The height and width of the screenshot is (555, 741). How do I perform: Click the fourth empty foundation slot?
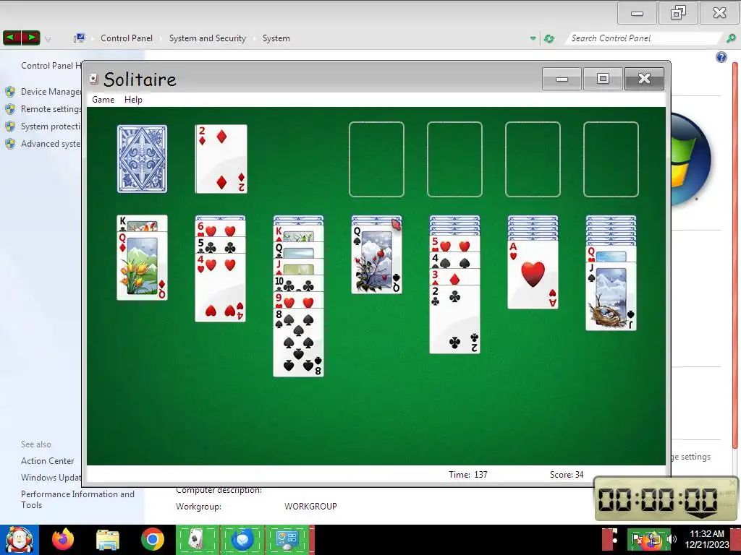[611, 159]
